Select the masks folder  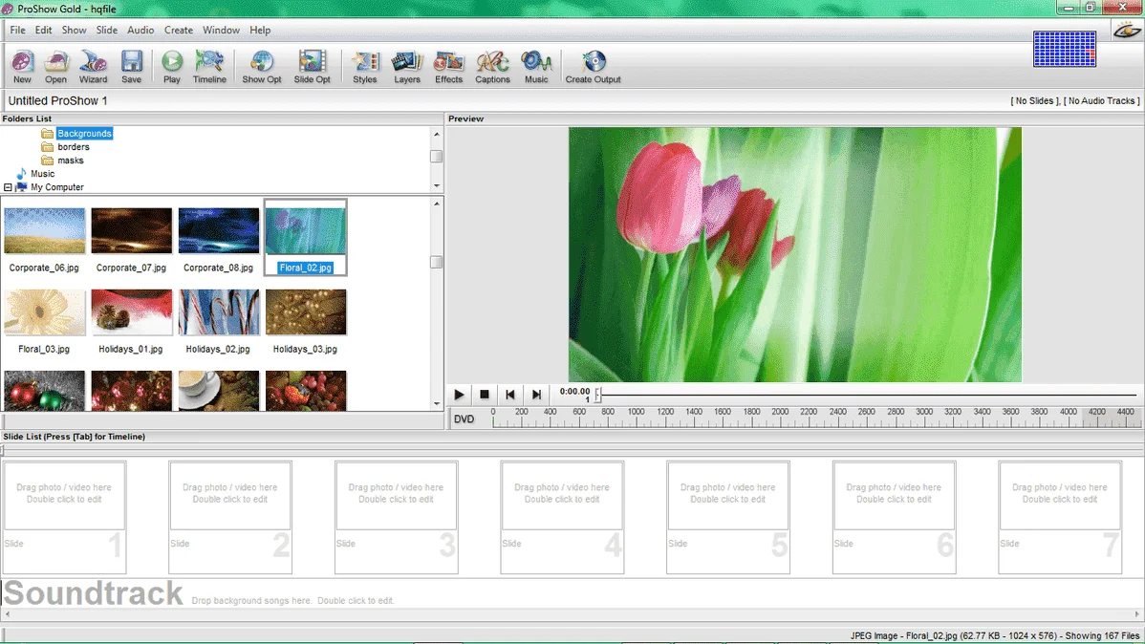click(x=70, y=161)
